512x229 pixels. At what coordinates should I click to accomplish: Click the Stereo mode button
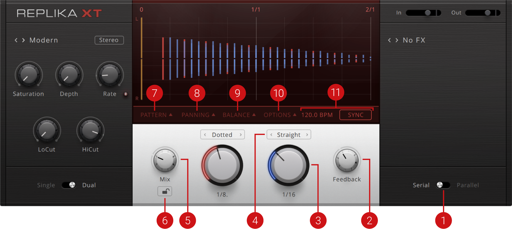pyautogui.click(x=109, y=40)
